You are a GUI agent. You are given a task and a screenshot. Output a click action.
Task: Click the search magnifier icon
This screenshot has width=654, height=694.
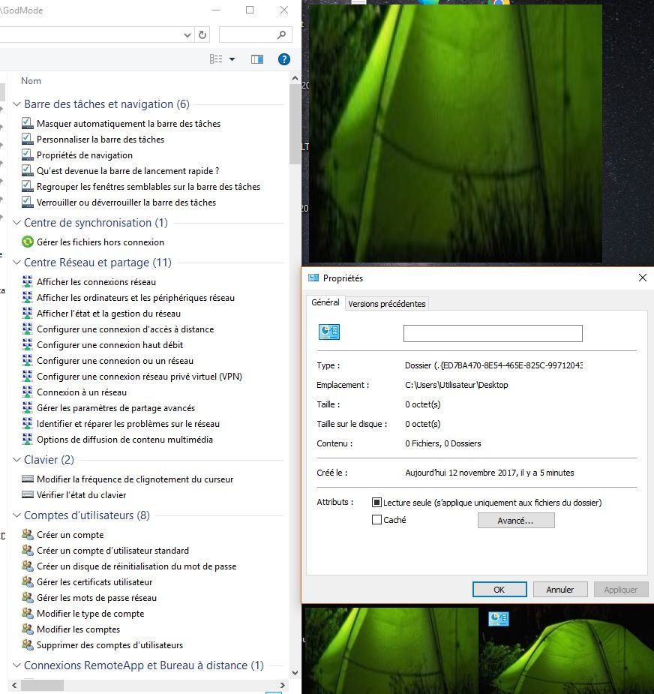click(x=282, y=35)
